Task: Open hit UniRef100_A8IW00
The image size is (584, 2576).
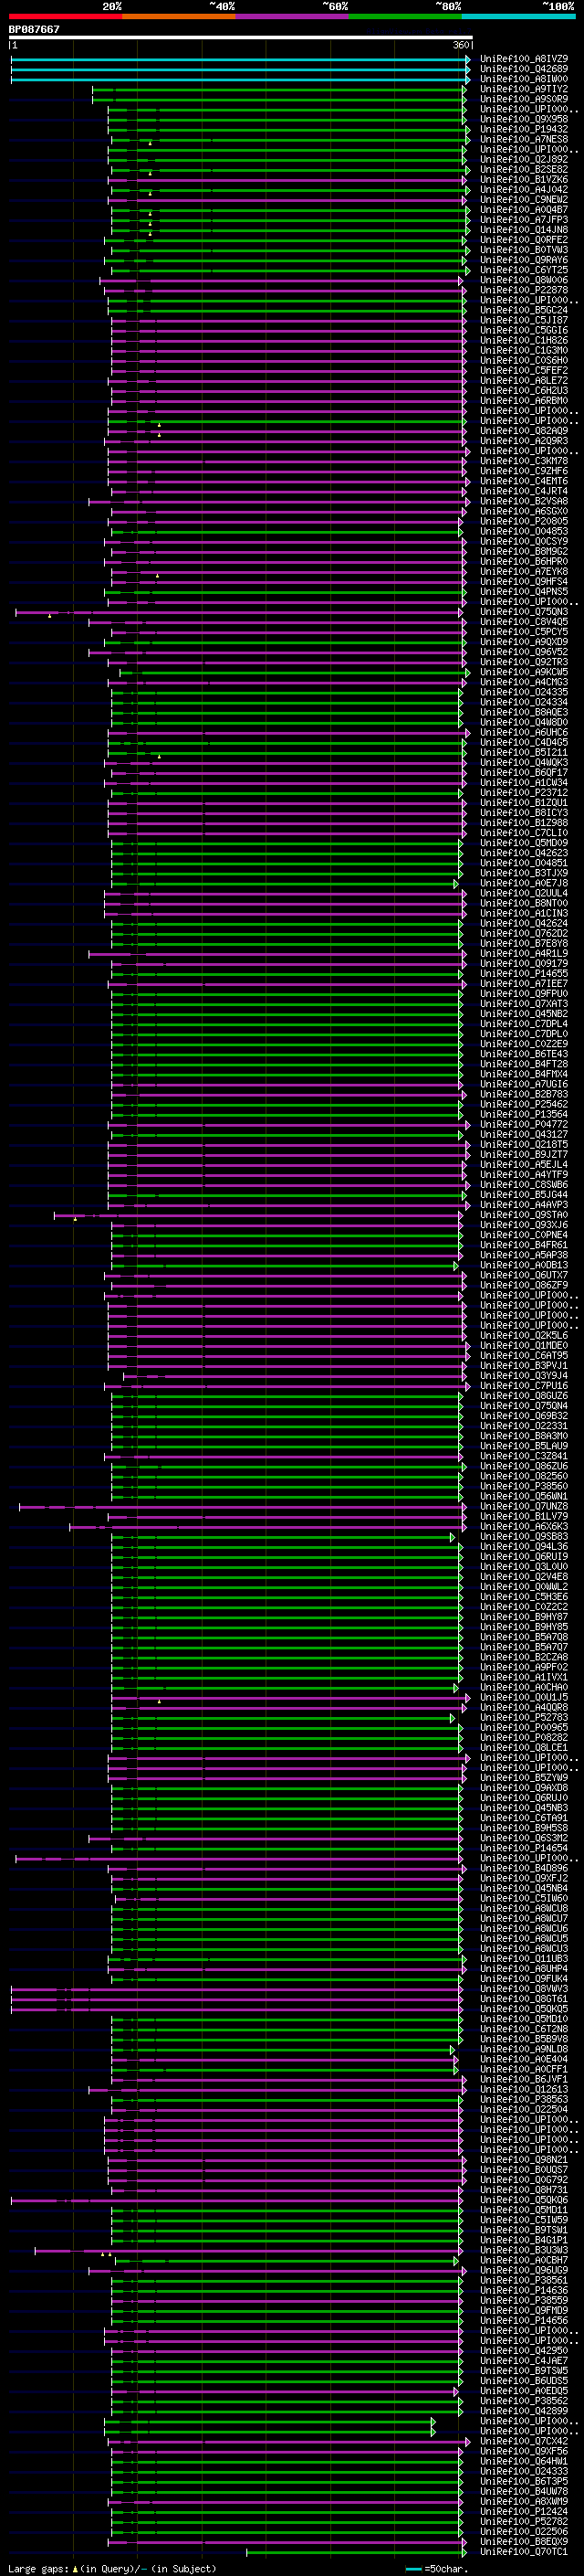Action: 524,79
